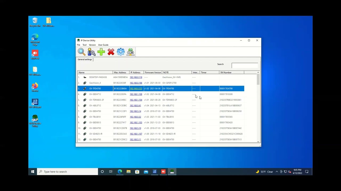The width and height of the screenshot is (341, 191).
Task: Click the taskbar search box
Action: [x=68, y=172]
